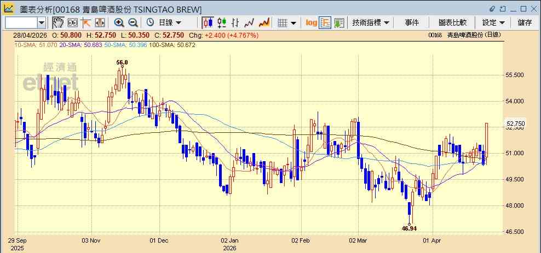This screenshot has height=253, width=541.
Task: Open 圖表比較 chart comparison
Action: click(452, 23)
